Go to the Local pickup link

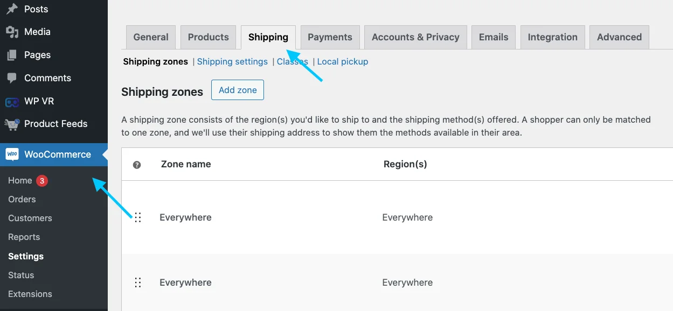point(343,61)
